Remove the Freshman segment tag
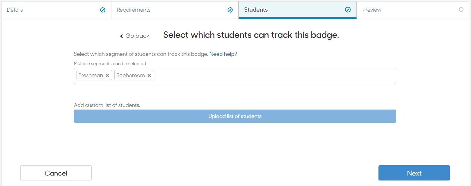This screenshot has width=471, height=186. pyautogui.click(x=107, y=76)
